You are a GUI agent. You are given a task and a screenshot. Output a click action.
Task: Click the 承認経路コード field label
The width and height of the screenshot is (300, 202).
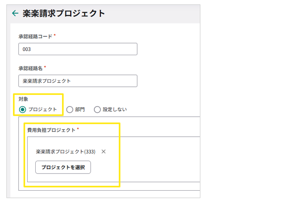[x=35, y=36]
